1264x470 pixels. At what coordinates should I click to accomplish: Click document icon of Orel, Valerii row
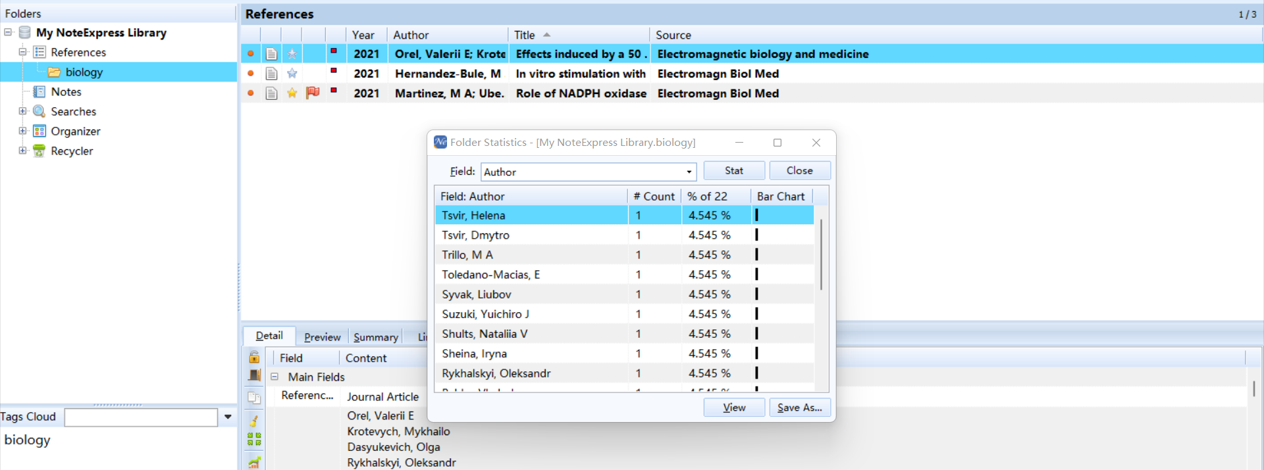[271, 54]
